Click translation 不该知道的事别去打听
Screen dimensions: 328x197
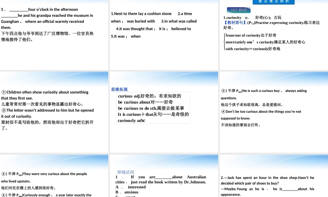click(x=240, y=125)
